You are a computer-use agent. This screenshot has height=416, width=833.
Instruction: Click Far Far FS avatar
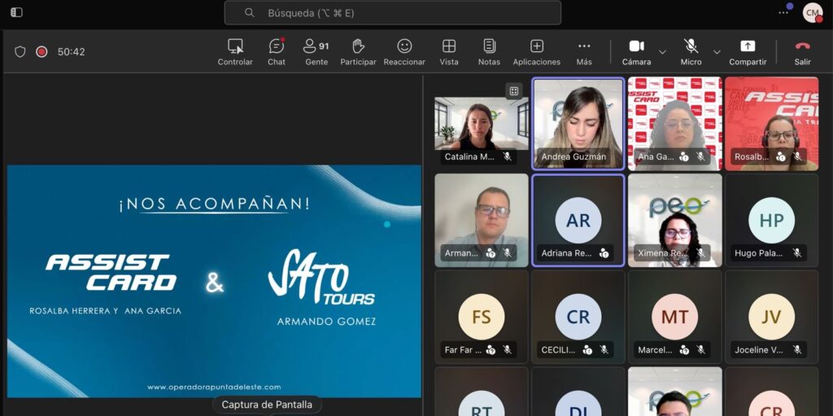[x=482, y=317]
